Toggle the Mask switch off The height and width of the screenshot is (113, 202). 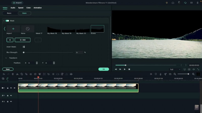click(7, 21)
